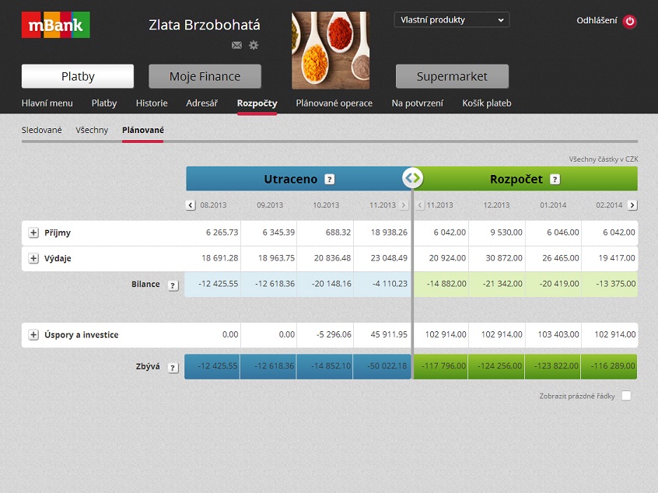Image resolution: width=658 pixels, height=493 pixels.
Task: Open profile settings gear icon
Action: [x=254, y=46]
